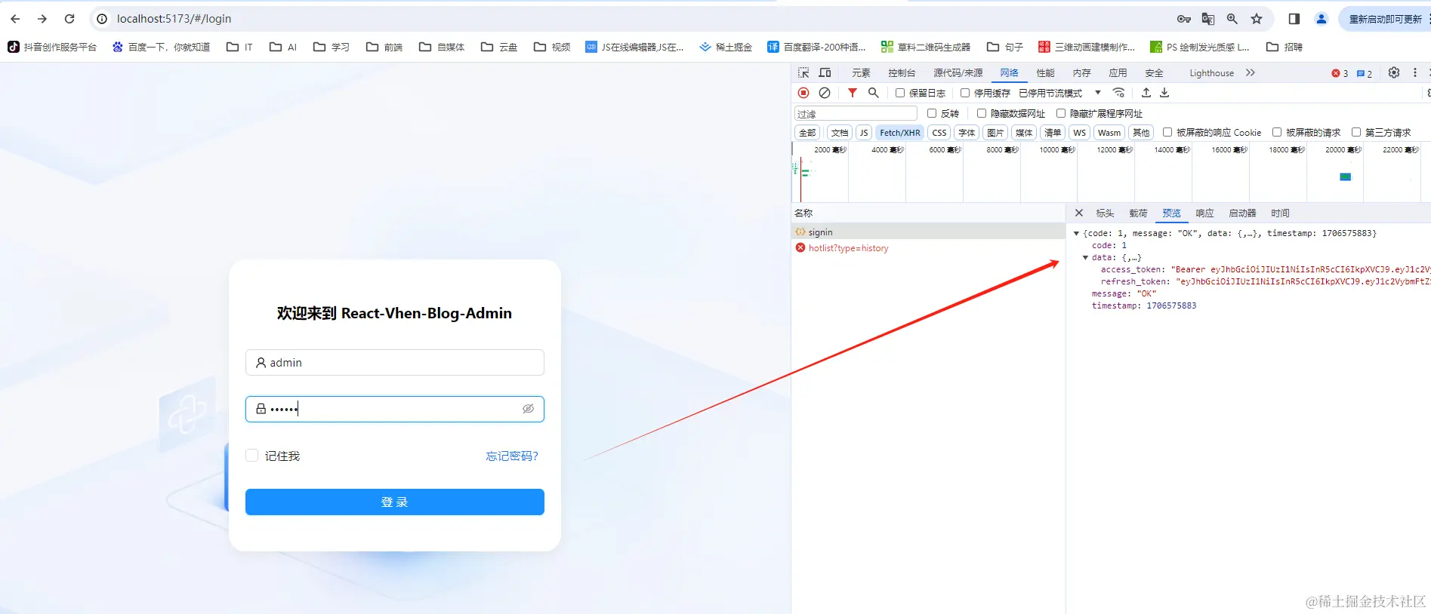The image size is (1431, 614).
Task: Open the Douyin creator platform bookmark
Action: [52, 47]
